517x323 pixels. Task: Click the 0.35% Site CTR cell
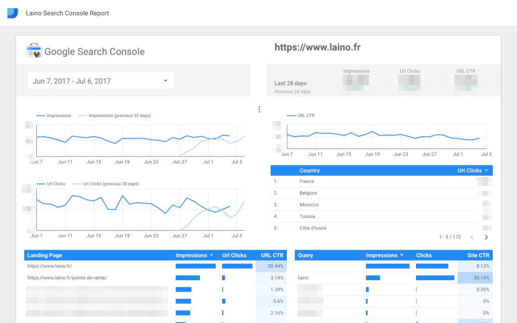(475, 289)
